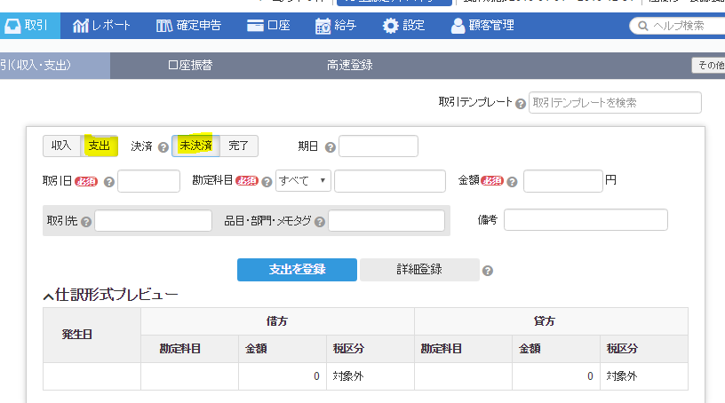Click the help icon beside 期日

330,146
